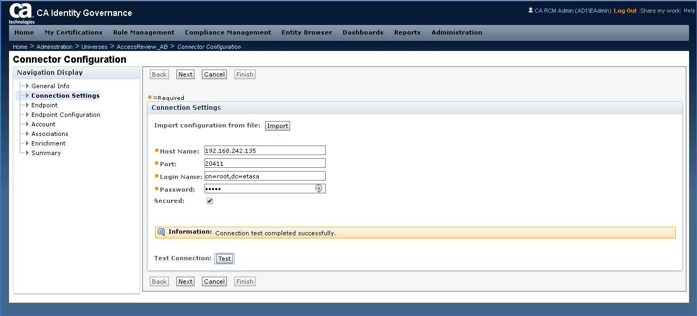Click the CA Technologies logo

point(21,14)
